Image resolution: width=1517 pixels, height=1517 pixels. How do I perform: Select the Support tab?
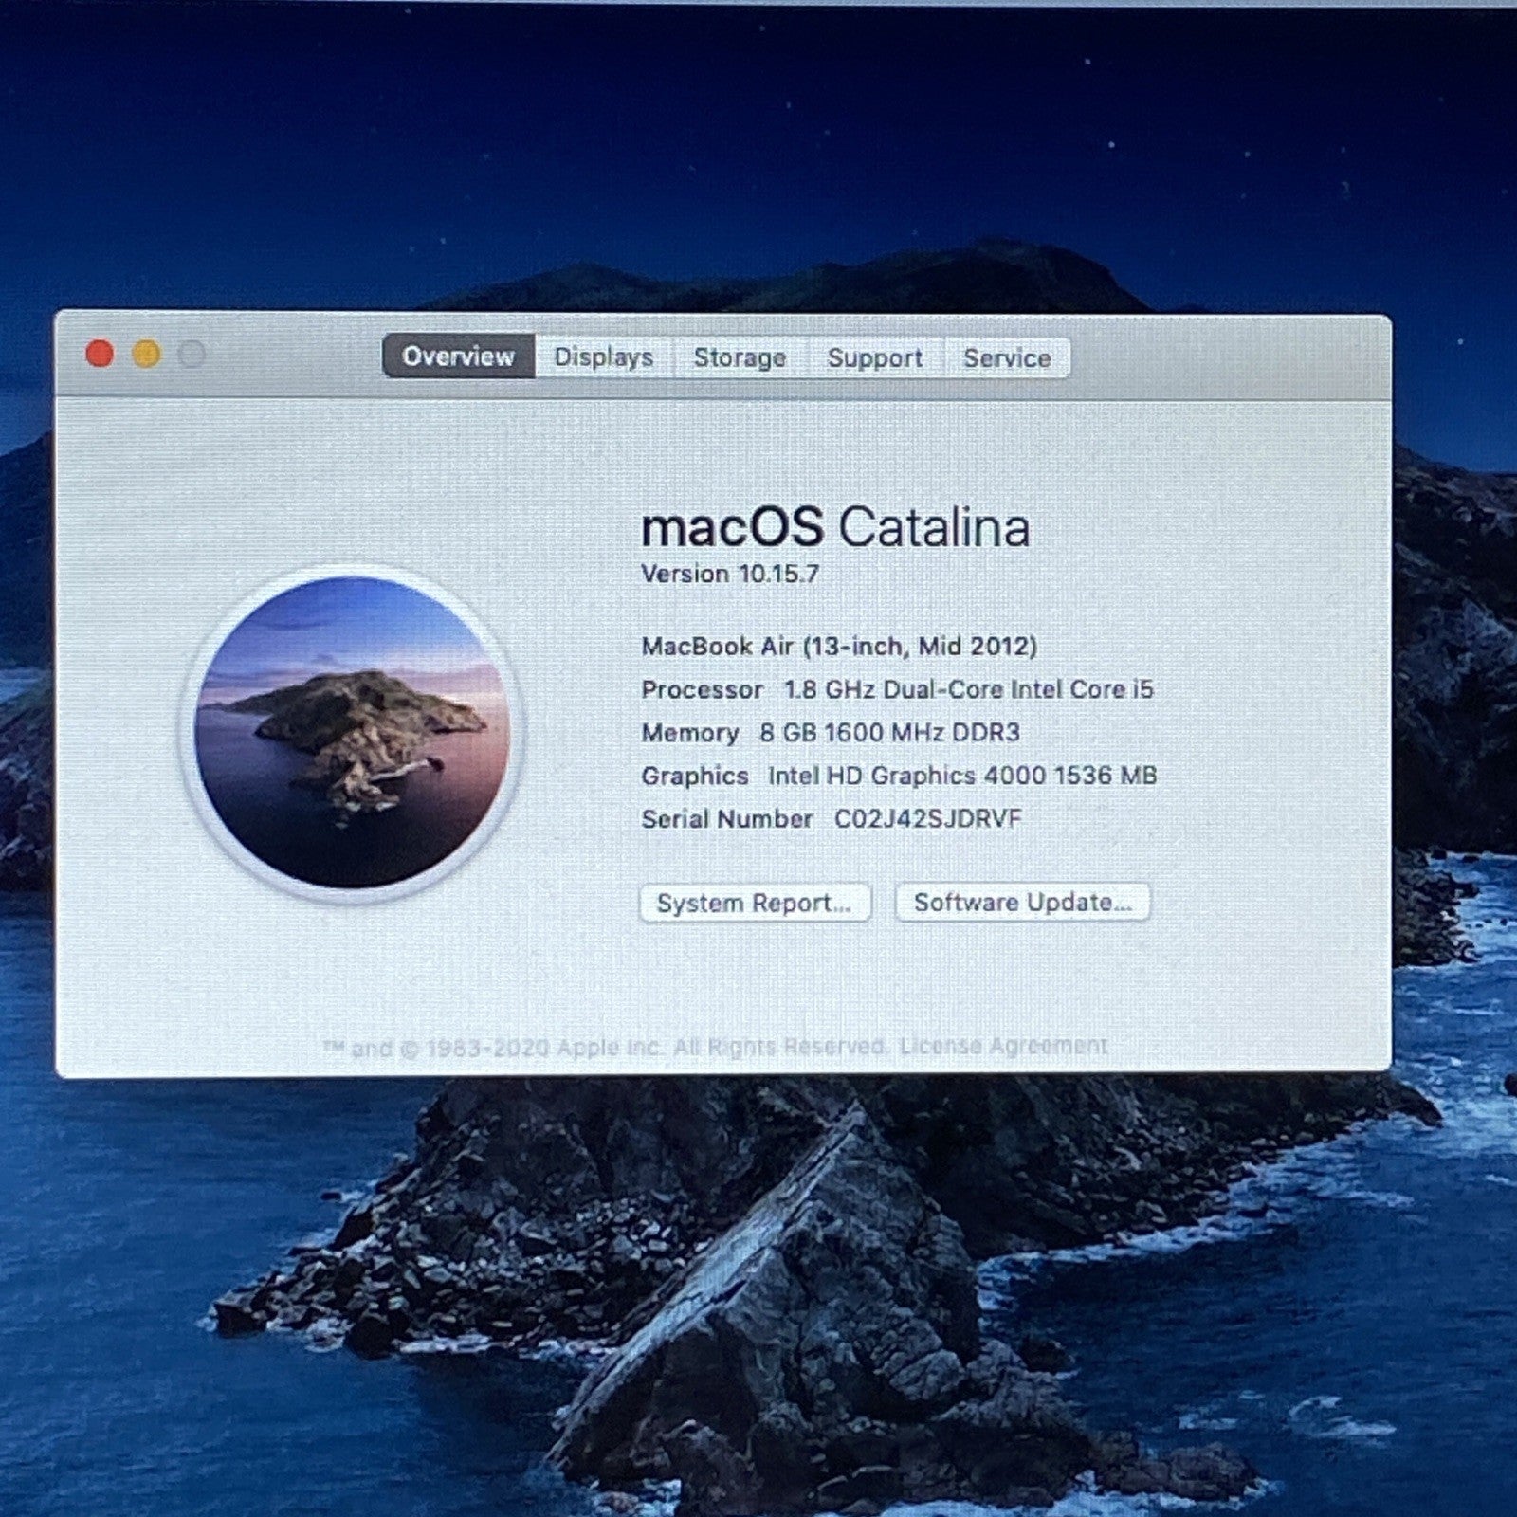click(875, 358)
